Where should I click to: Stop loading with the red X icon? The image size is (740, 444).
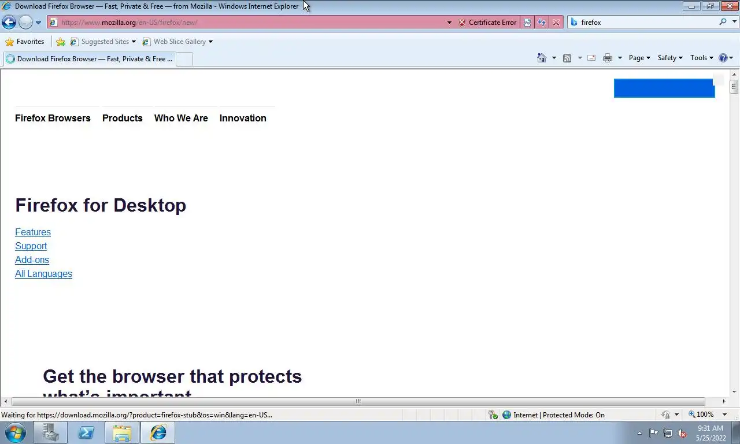click(556, 23)
